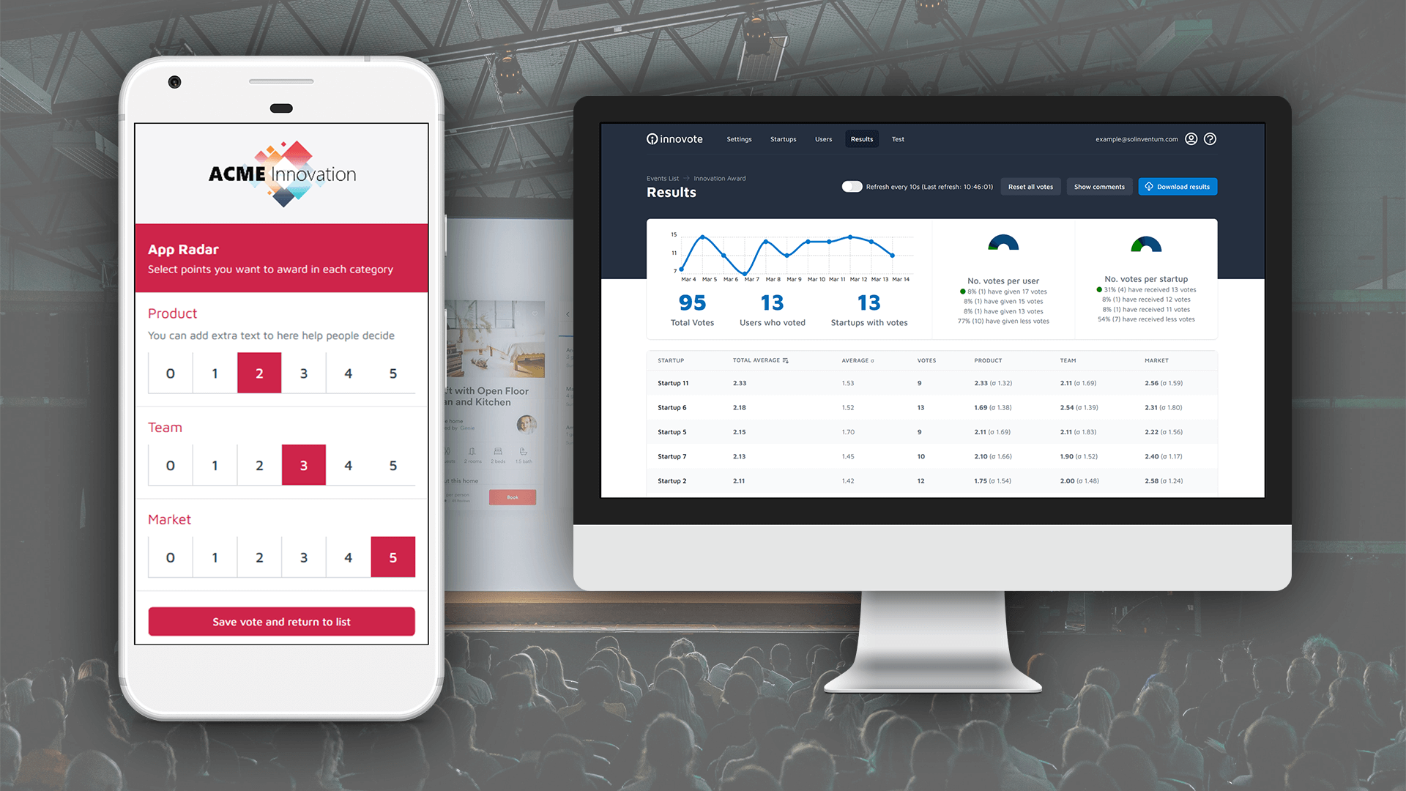1406x791 pixels.
Task: Select score 3 for Team category
Action: pyautogui.click(x=303, y=464)
